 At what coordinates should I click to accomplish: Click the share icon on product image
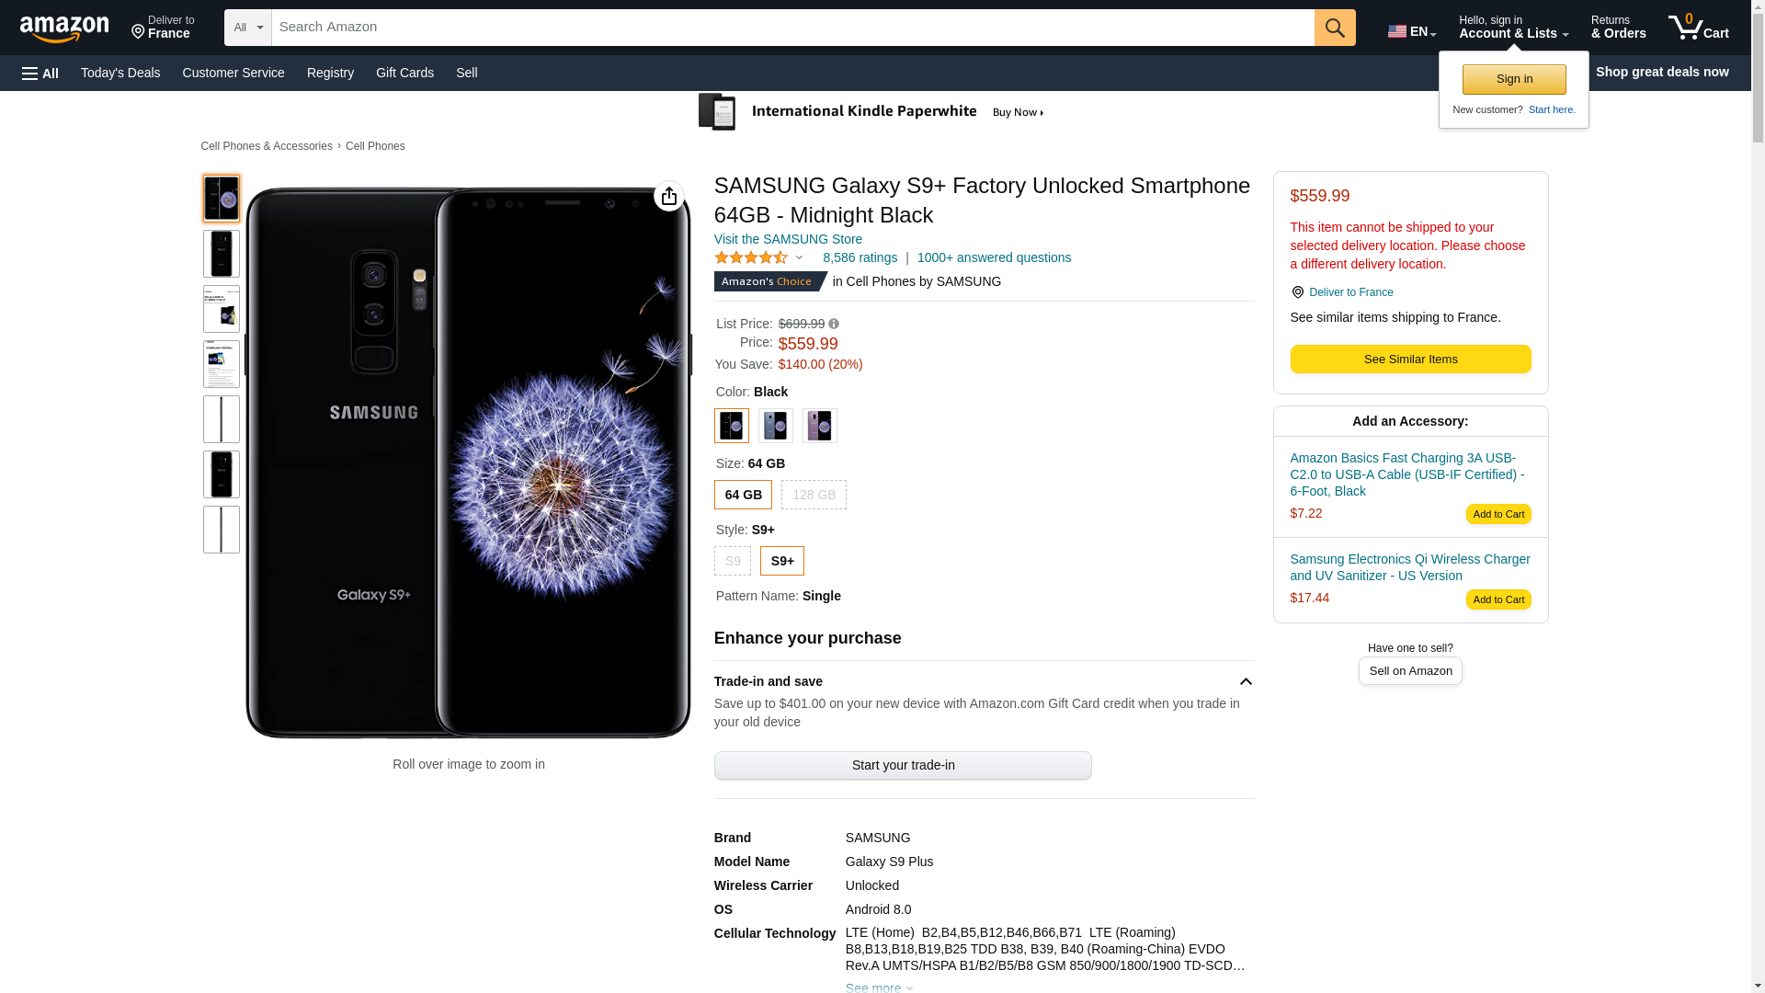tap(669, 196)
